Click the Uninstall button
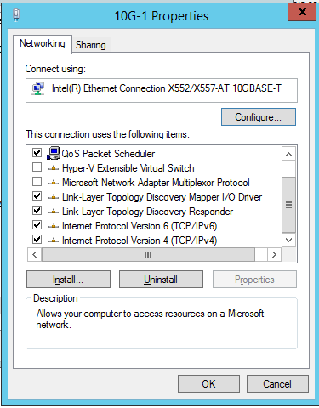Viewport: 319px width, 408px height. pos(161,280)
